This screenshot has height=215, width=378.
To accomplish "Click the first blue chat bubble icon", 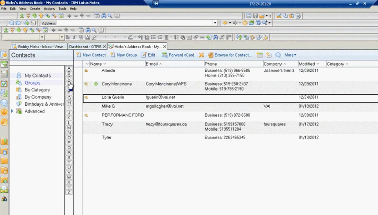I will 11,23.
